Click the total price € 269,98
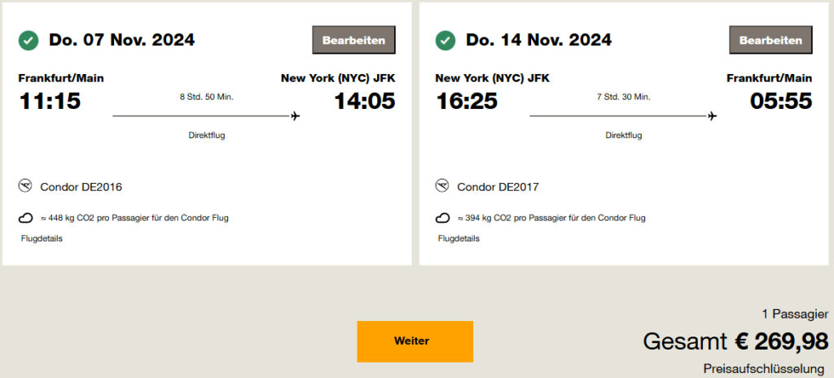This screenshot has height=378, width=834. coord(782,341)
